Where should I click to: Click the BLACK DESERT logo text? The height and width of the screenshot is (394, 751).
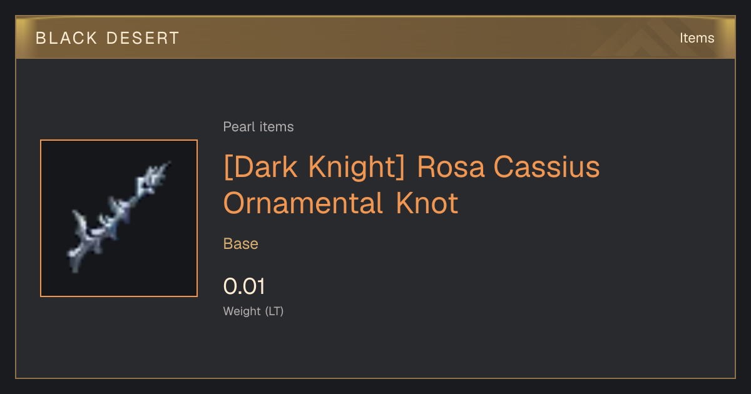108,38
